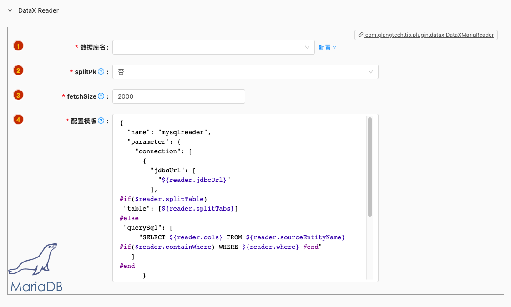This screenshot has width=511, height=307.
Task: Open the splitPk select box
Action: [x=245, y=72]
